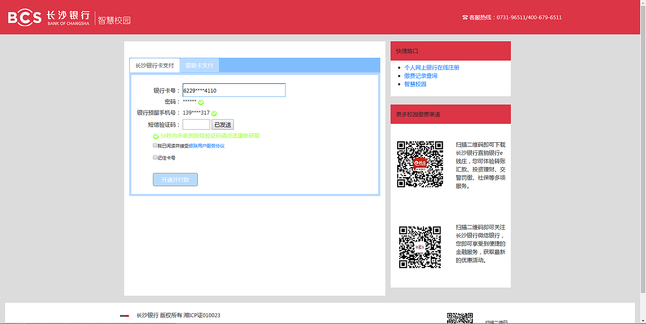Click the 银行卡号 input field
This screenshot has height=324, width=646.
[x=234, y=90]
